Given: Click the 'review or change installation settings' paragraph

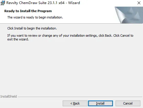Looking at the screenshot, I should (70, 37).
